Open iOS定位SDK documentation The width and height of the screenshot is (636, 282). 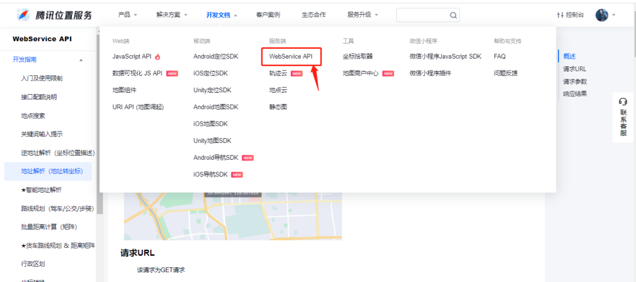pyautogui.click(x=210, y=73)
